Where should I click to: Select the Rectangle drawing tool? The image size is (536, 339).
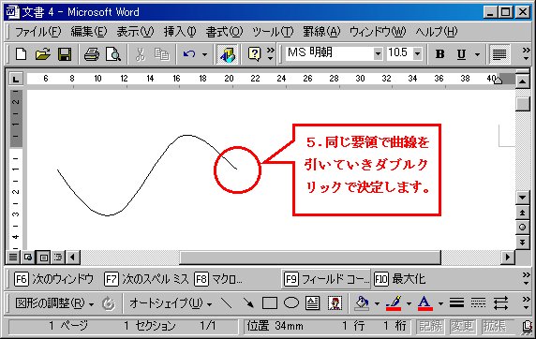pyautogui.click(x=270, y=302)
